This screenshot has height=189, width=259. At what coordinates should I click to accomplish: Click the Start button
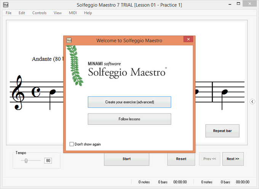point(126,159)
